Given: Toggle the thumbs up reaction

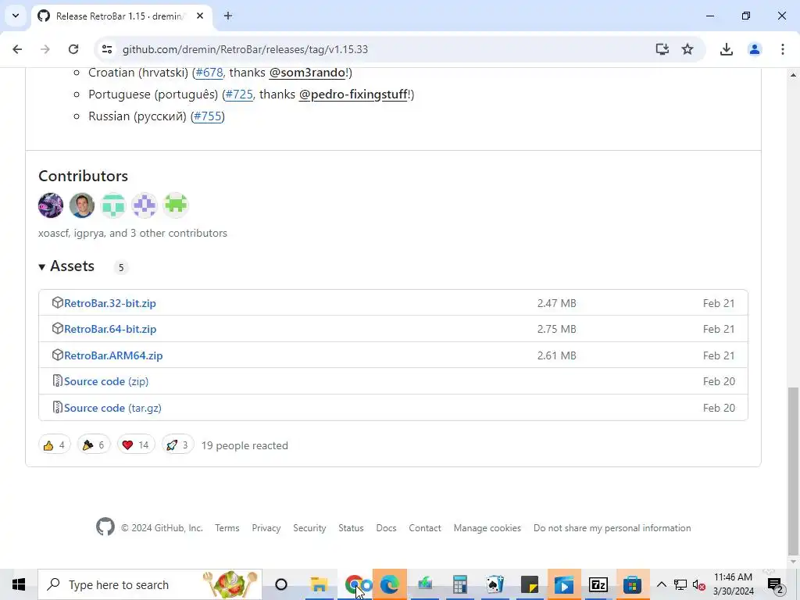Looking at the screenshot, I should point(55,445).
